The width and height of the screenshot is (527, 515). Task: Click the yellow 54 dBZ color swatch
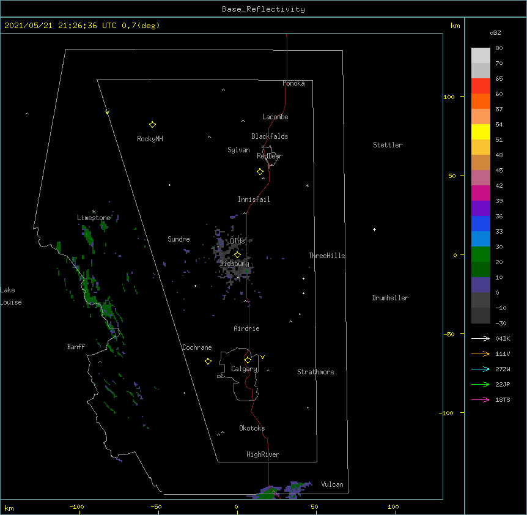point(481,132)
